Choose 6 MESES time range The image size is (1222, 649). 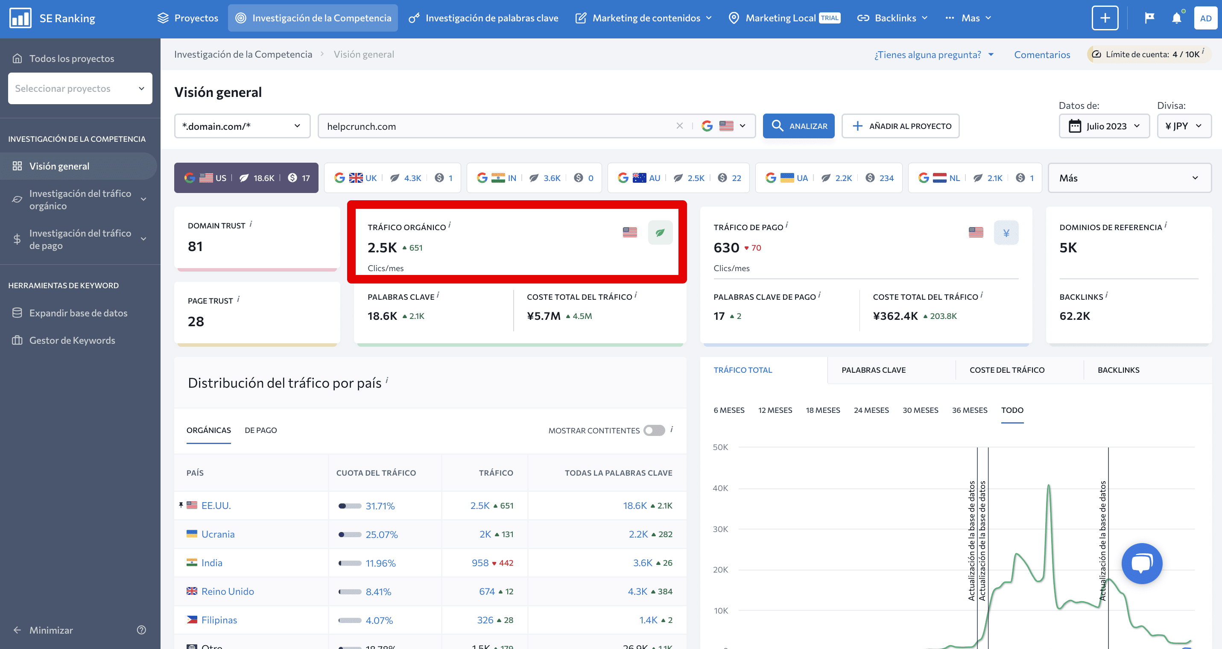click(729, 410)
